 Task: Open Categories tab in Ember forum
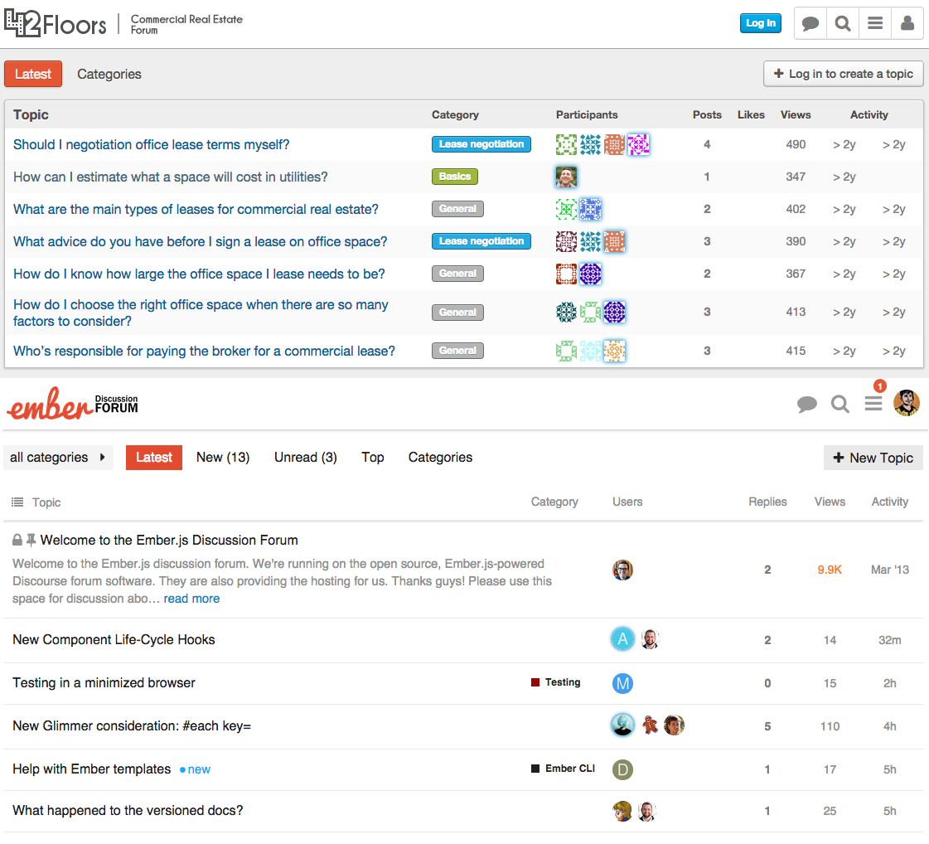[x=440, y=457]
